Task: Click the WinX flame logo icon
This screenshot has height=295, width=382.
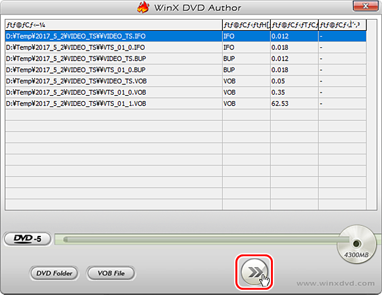Action: tap(143, 7)
